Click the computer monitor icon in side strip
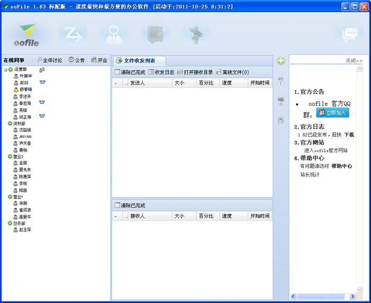 pyautogui.click(x=281, y=101)
